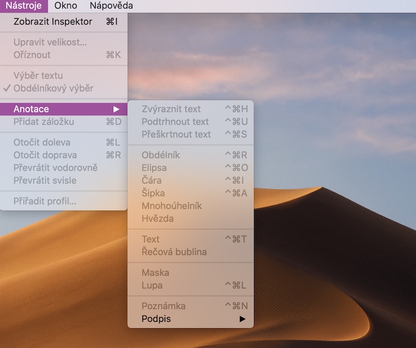Select Upravit velikost… menu entry
Screen dimensions: 416x348
coord(63,42)
